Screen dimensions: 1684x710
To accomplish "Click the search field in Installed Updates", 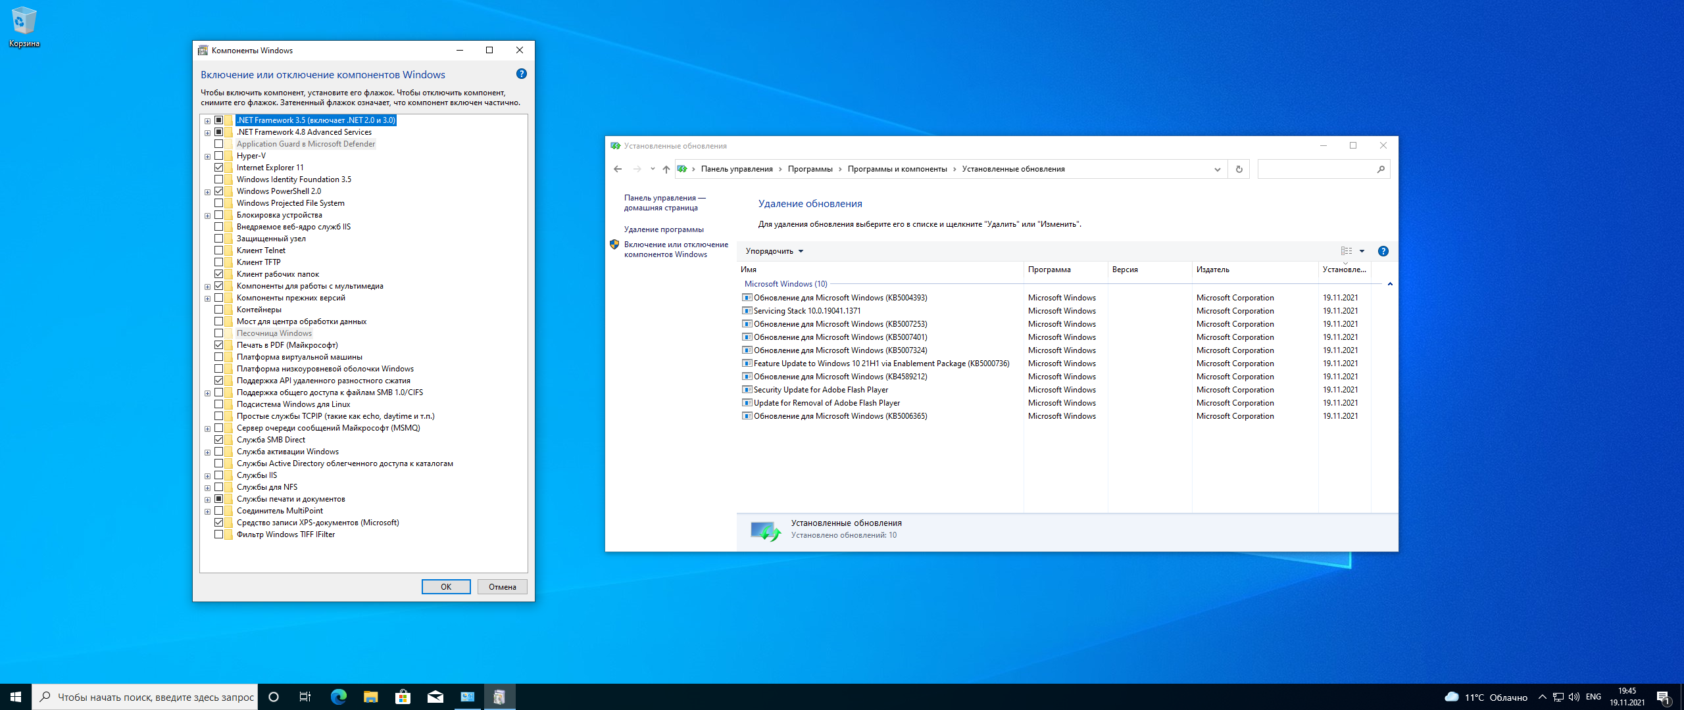I will (x=1316, y=169).
